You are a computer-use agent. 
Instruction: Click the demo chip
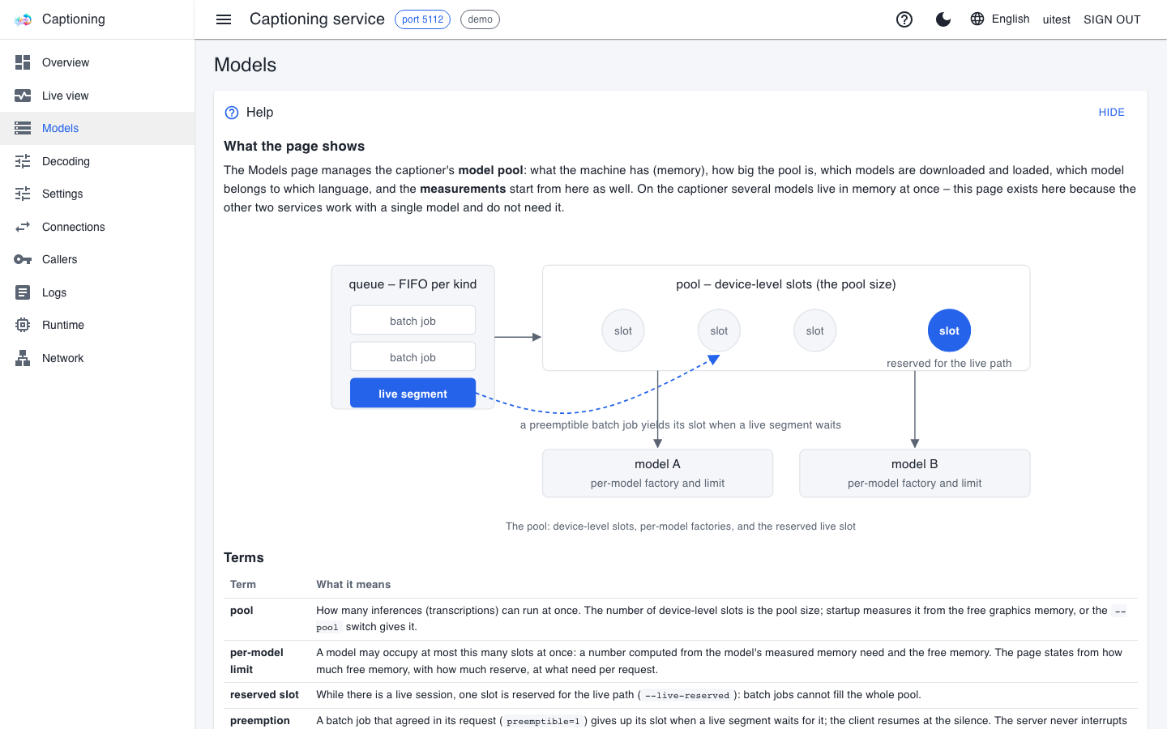click(x=480, y=19)
